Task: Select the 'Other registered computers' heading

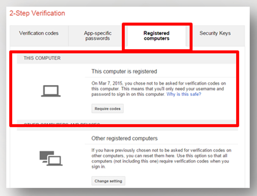Action: tap(124, 138)
